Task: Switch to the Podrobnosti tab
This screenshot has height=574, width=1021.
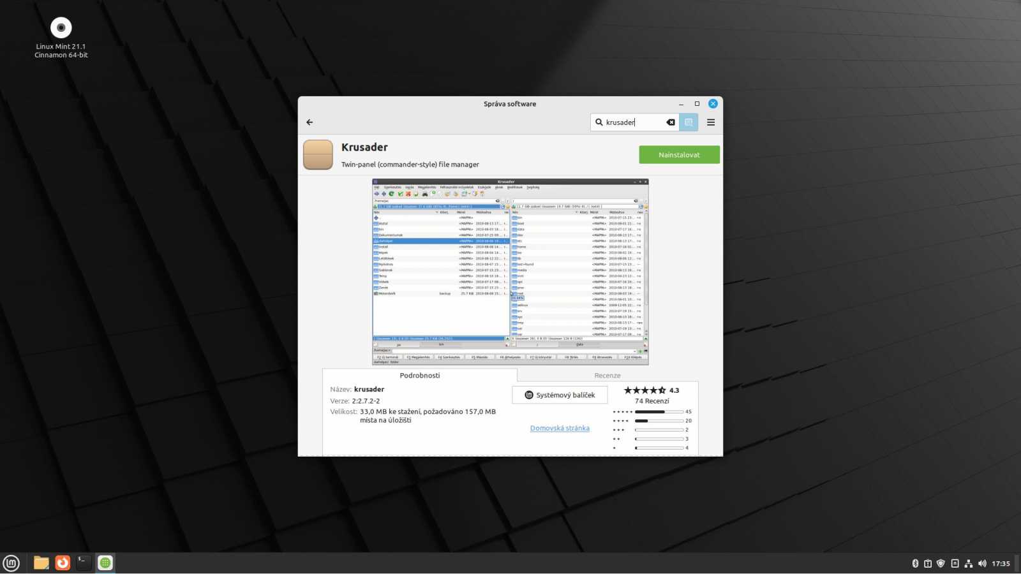Action: click(420, 376)
